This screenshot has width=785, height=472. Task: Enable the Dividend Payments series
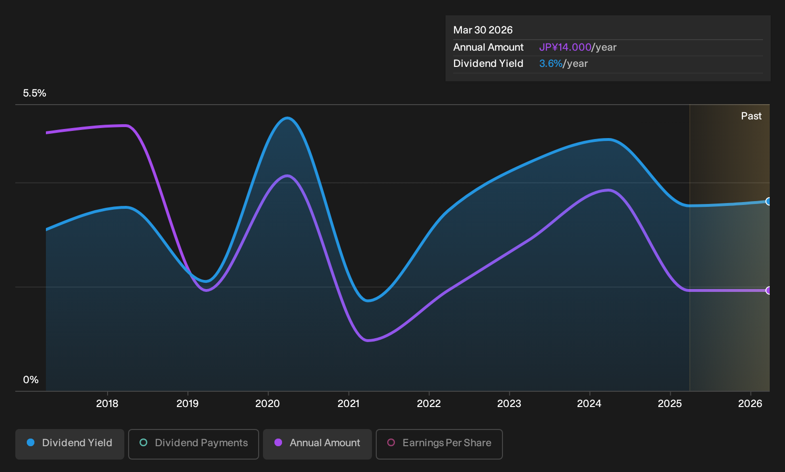pyautogui.click(x=194, y=444)
